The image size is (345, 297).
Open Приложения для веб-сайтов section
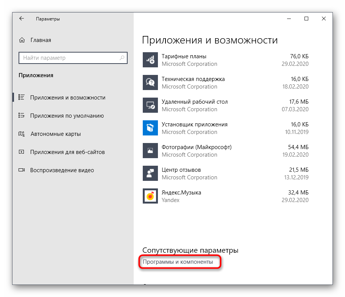coord(67,152)
